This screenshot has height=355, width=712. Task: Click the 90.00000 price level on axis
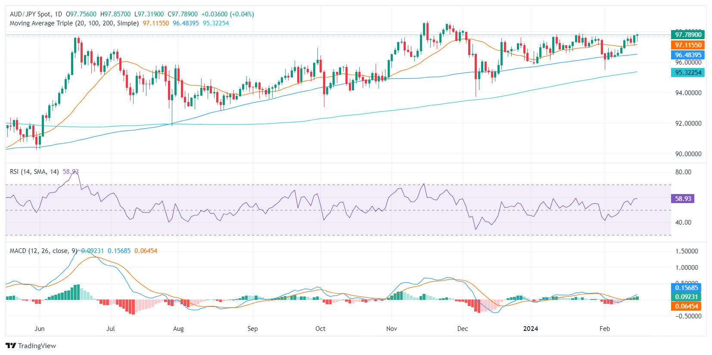click(x=688, y=154)
